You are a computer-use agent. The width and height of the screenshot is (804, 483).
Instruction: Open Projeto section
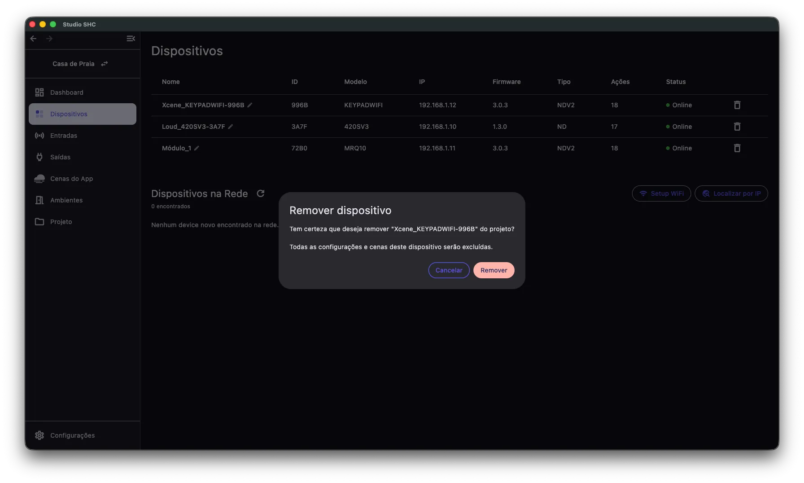(x=83, y=222)
